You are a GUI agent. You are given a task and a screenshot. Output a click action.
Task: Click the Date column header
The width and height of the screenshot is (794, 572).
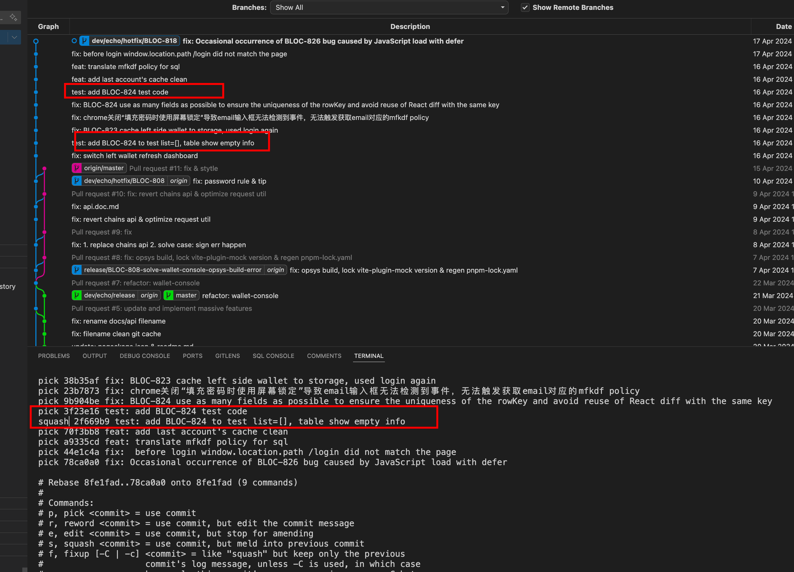coord(783,27)
